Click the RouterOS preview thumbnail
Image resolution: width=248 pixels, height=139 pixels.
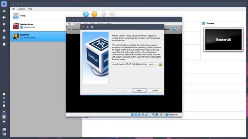click(223, 39)
